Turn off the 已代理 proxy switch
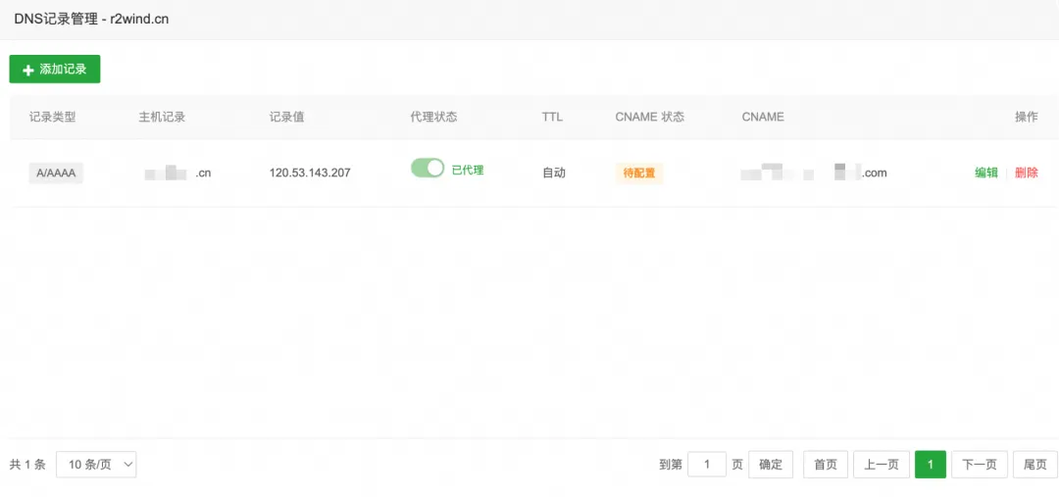 click(428, 169)
